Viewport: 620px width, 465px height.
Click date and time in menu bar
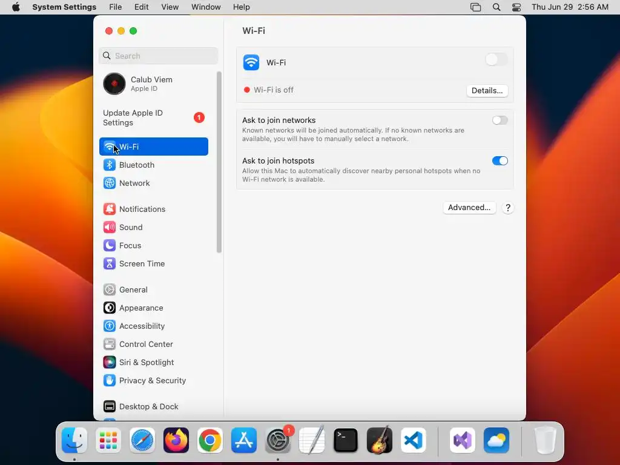(570, 7)
